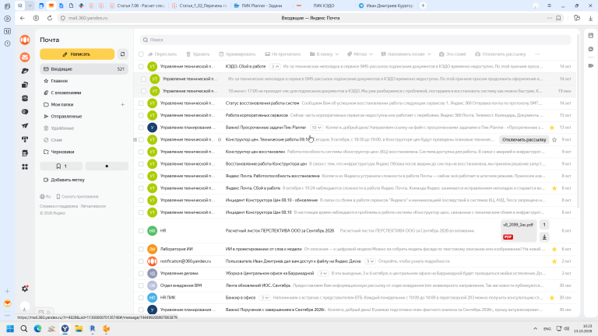Open the Напомнить позже dropdown
598x336 pixels.
[406, 54]
